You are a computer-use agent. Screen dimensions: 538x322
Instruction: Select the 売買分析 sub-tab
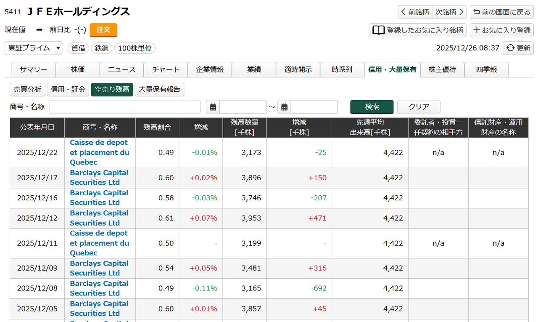pyautogui.click(x=27, y=89)
